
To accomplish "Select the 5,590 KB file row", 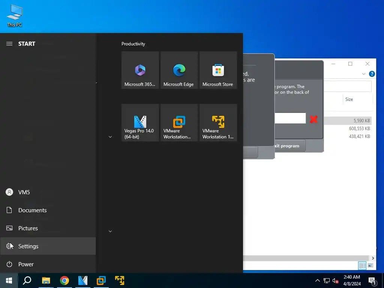I will pyautogui.click(x=348, y=121).
